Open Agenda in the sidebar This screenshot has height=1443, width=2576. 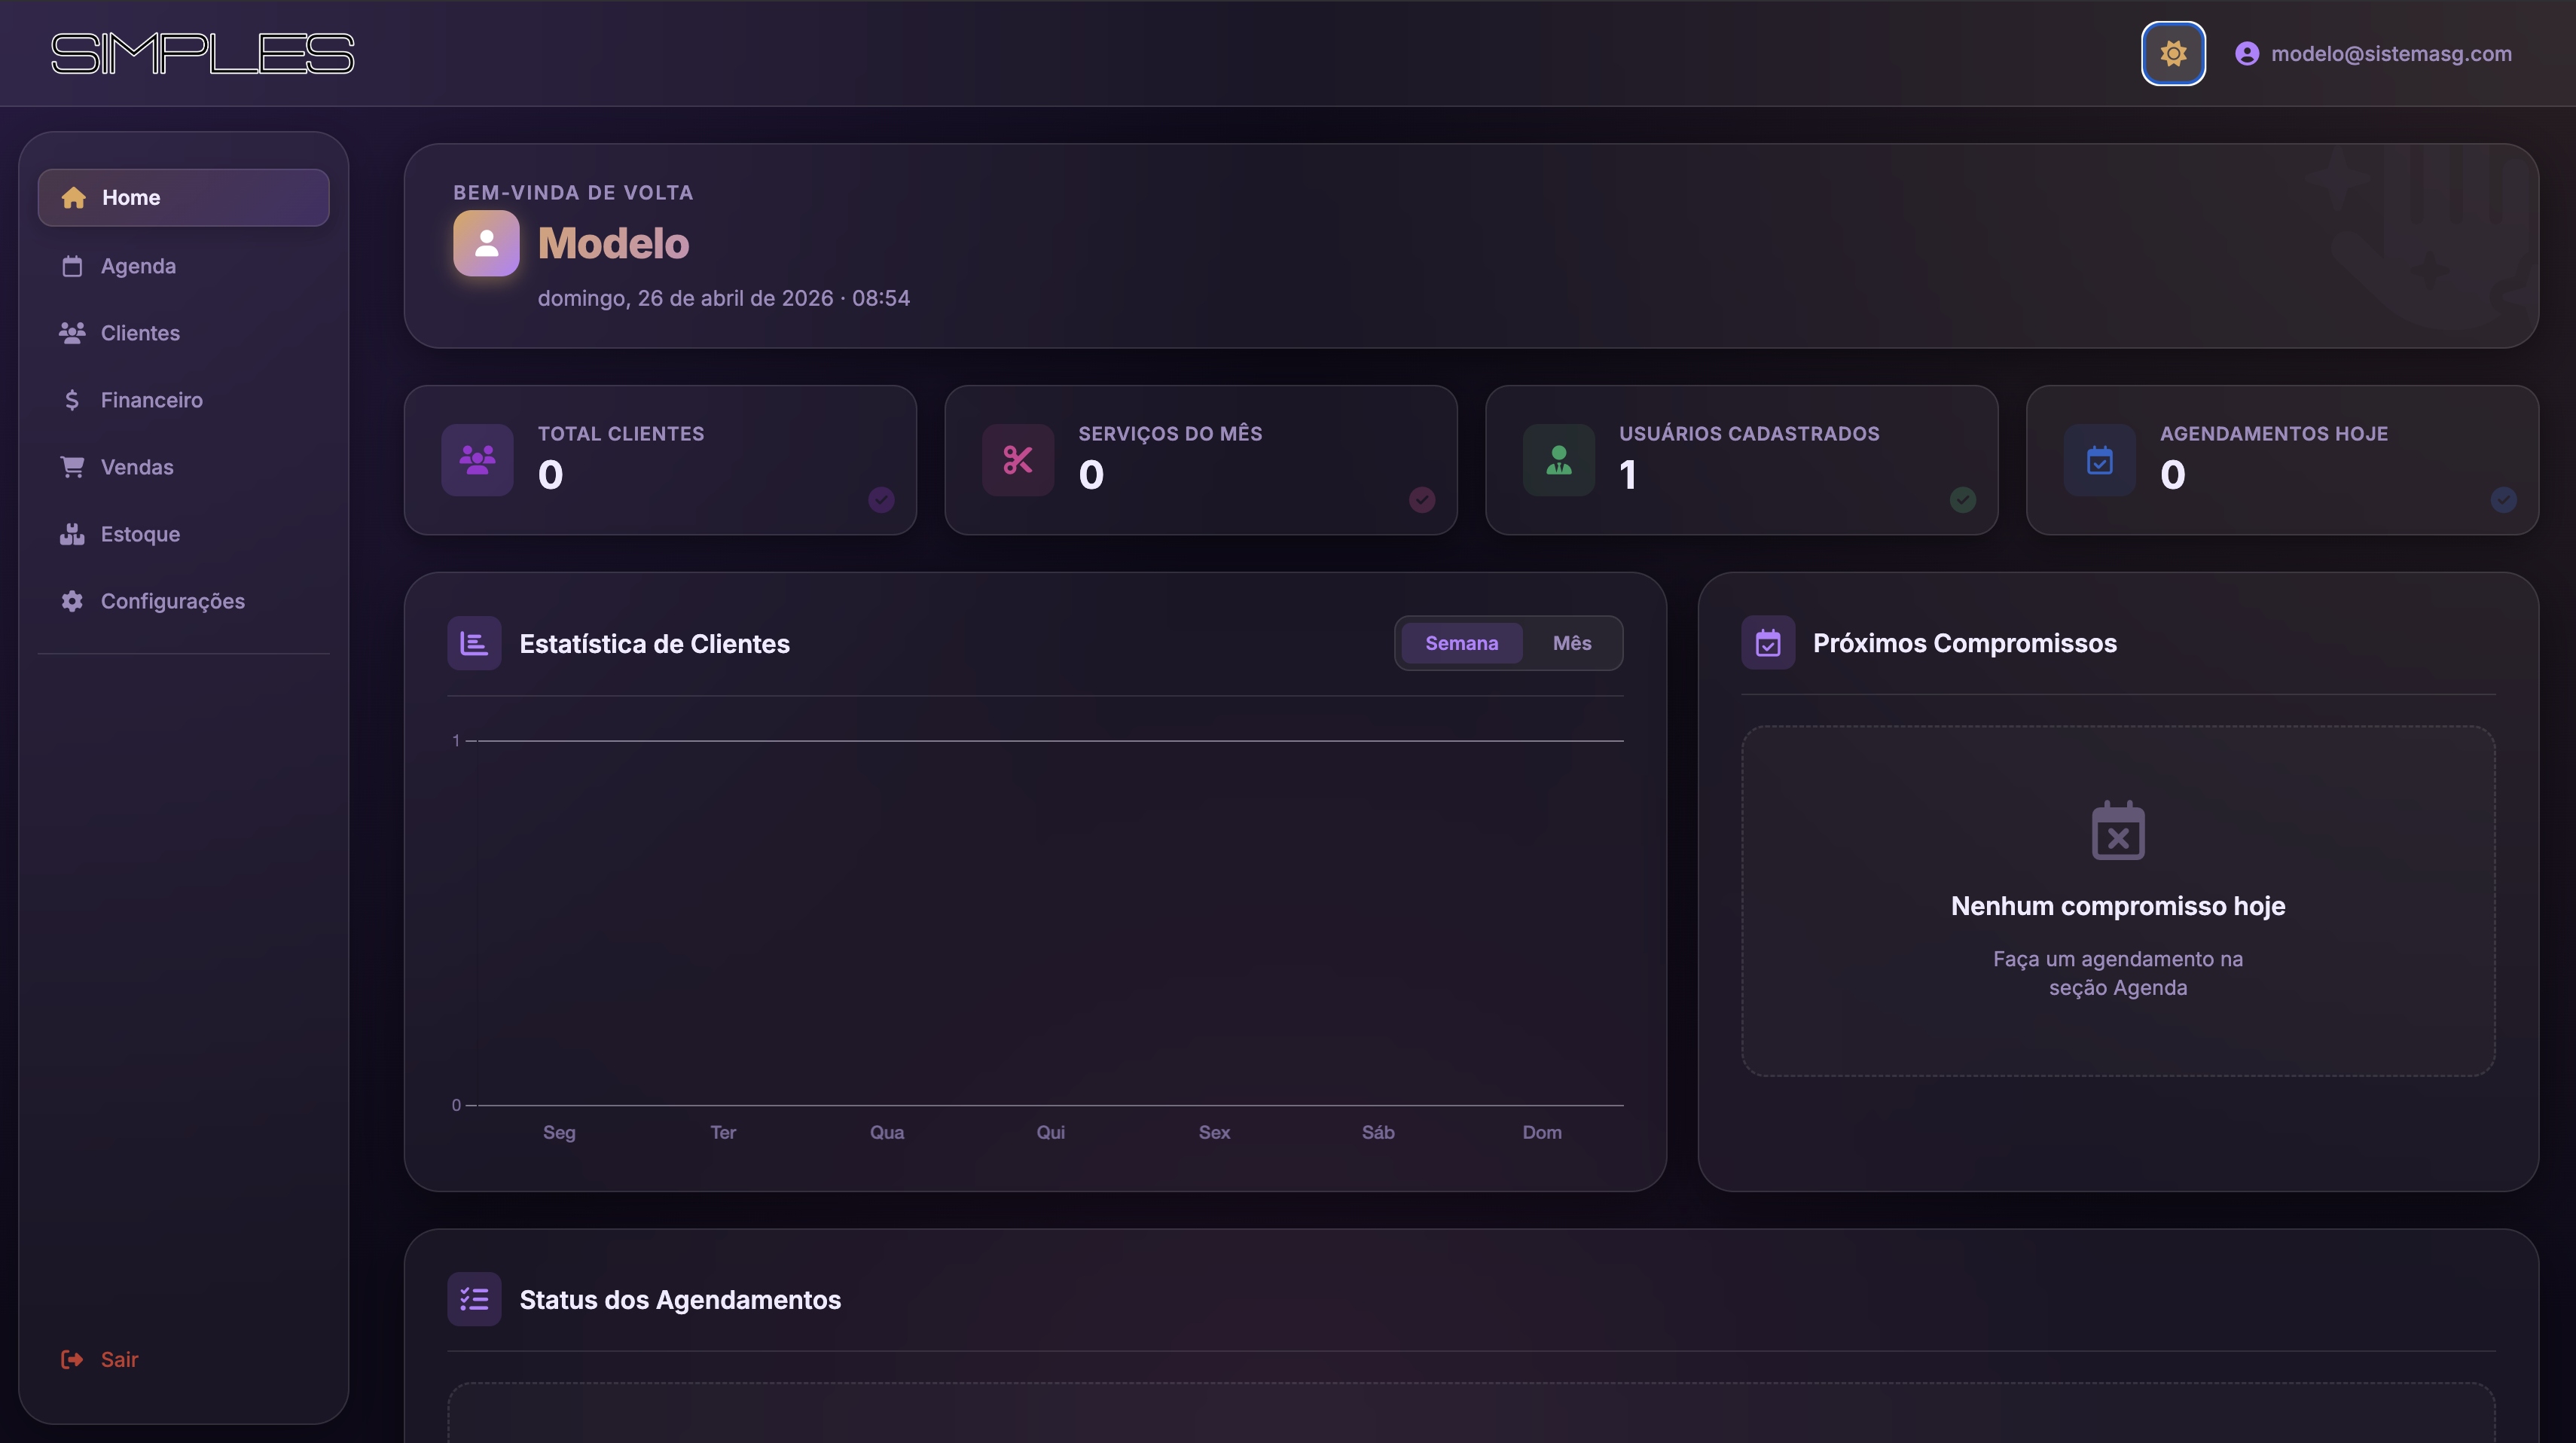183,266
